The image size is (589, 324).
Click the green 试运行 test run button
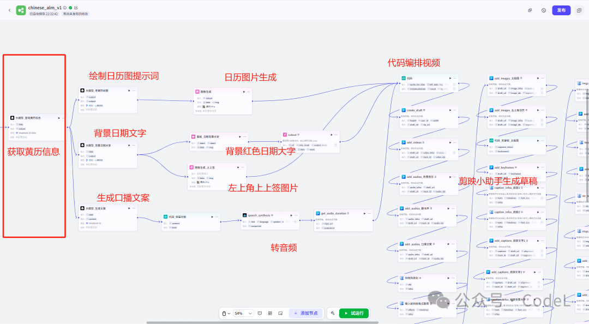(354, 313)
